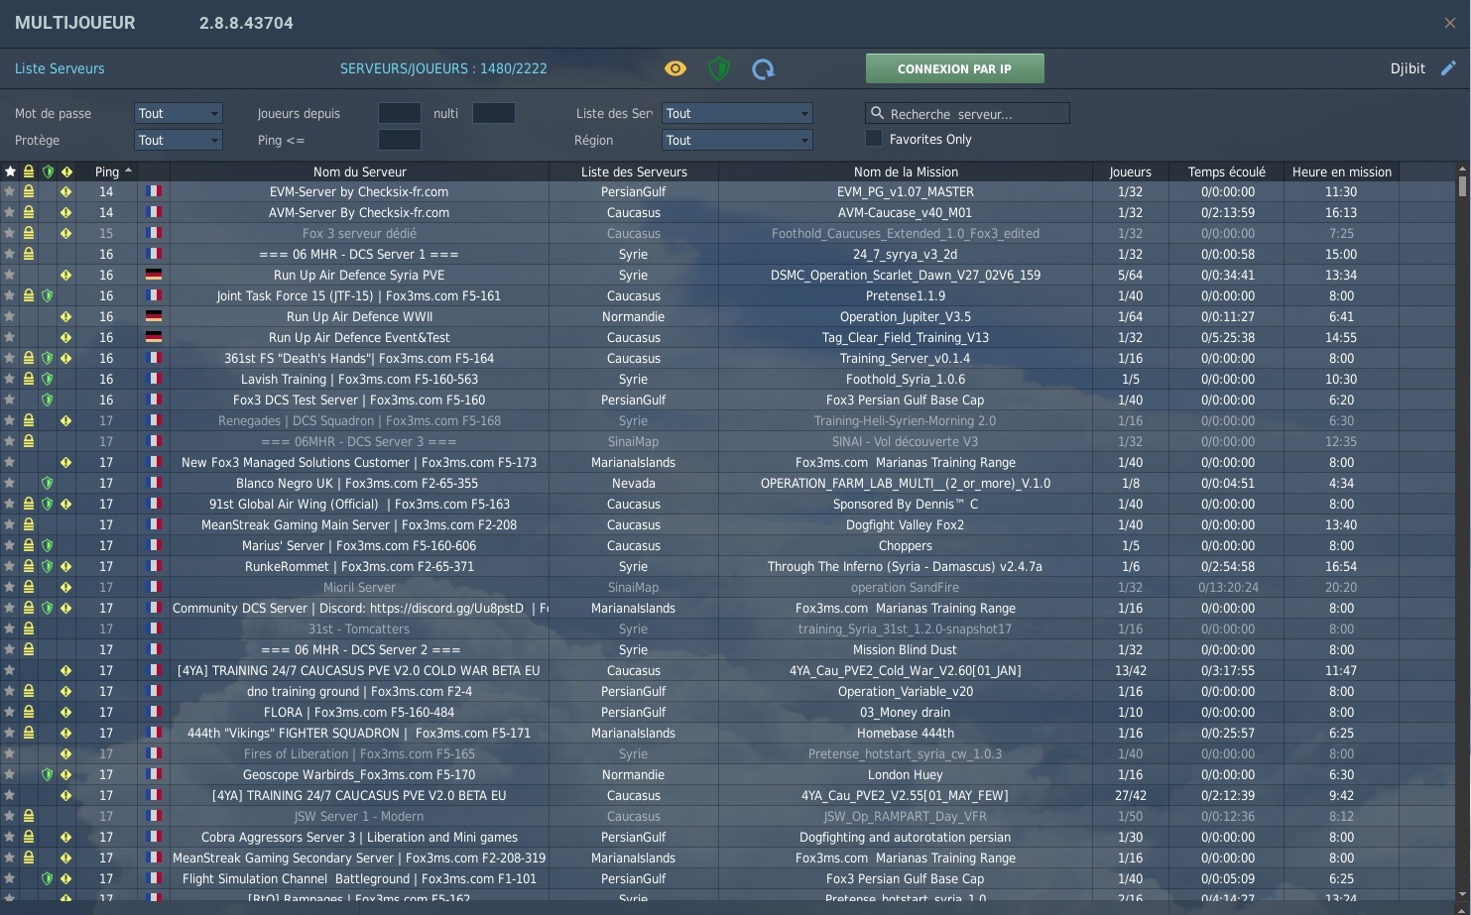The width and height of the screenshot is (1471, 915).
Task: Select the Mioril Server row name
Action: 359,587
